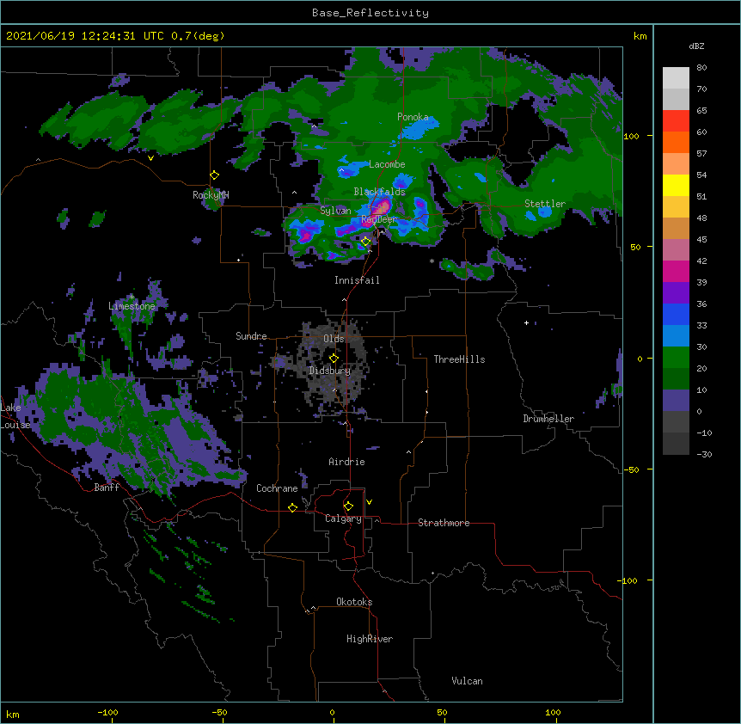Click the Airdrie town label

[x=346, y=462]
